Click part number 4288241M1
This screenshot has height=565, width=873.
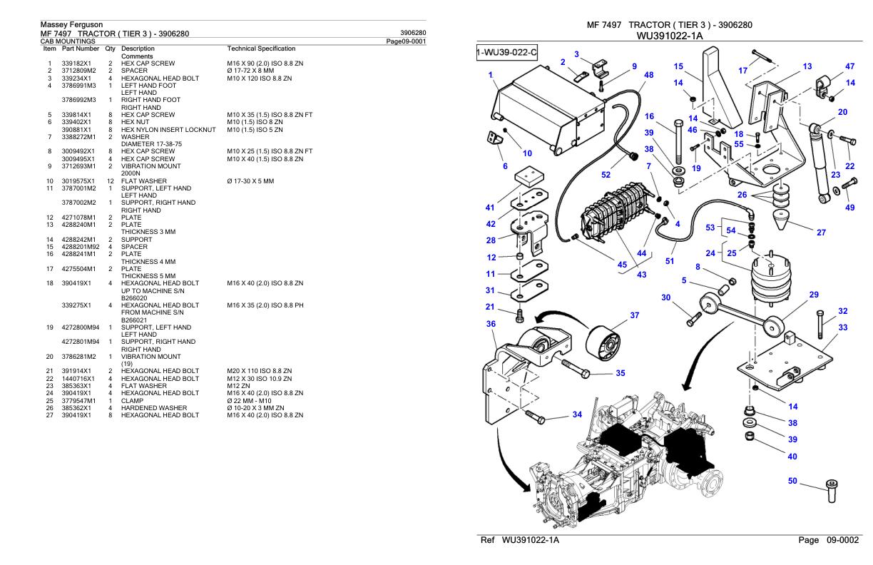80,255
